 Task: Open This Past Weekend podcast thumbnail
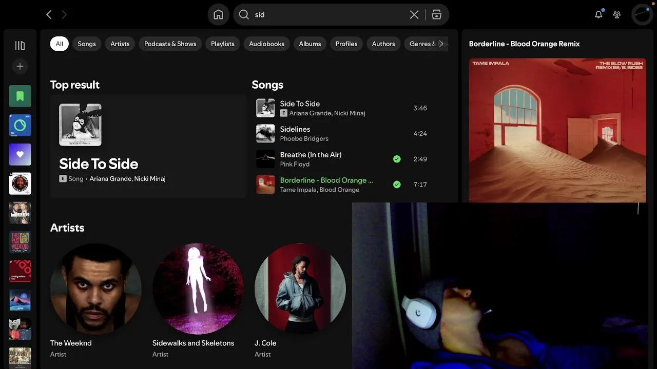(x=20, y=242)
